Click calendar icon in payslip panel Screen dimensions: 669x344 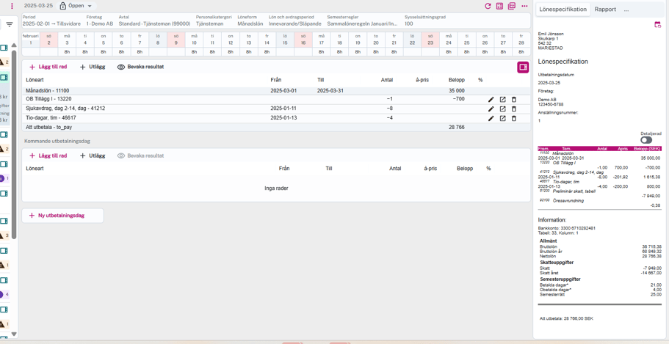(x=657, y=25)
